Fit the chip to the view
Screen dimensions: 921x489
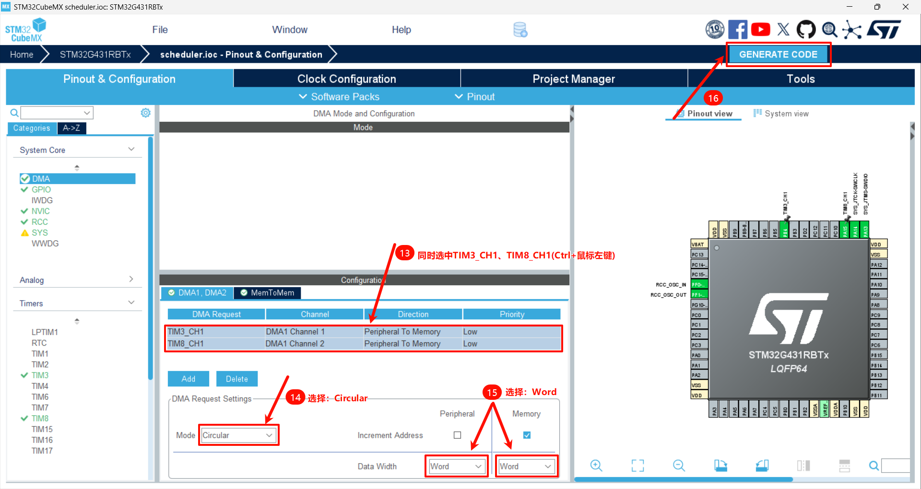click(x=638, y=466)
